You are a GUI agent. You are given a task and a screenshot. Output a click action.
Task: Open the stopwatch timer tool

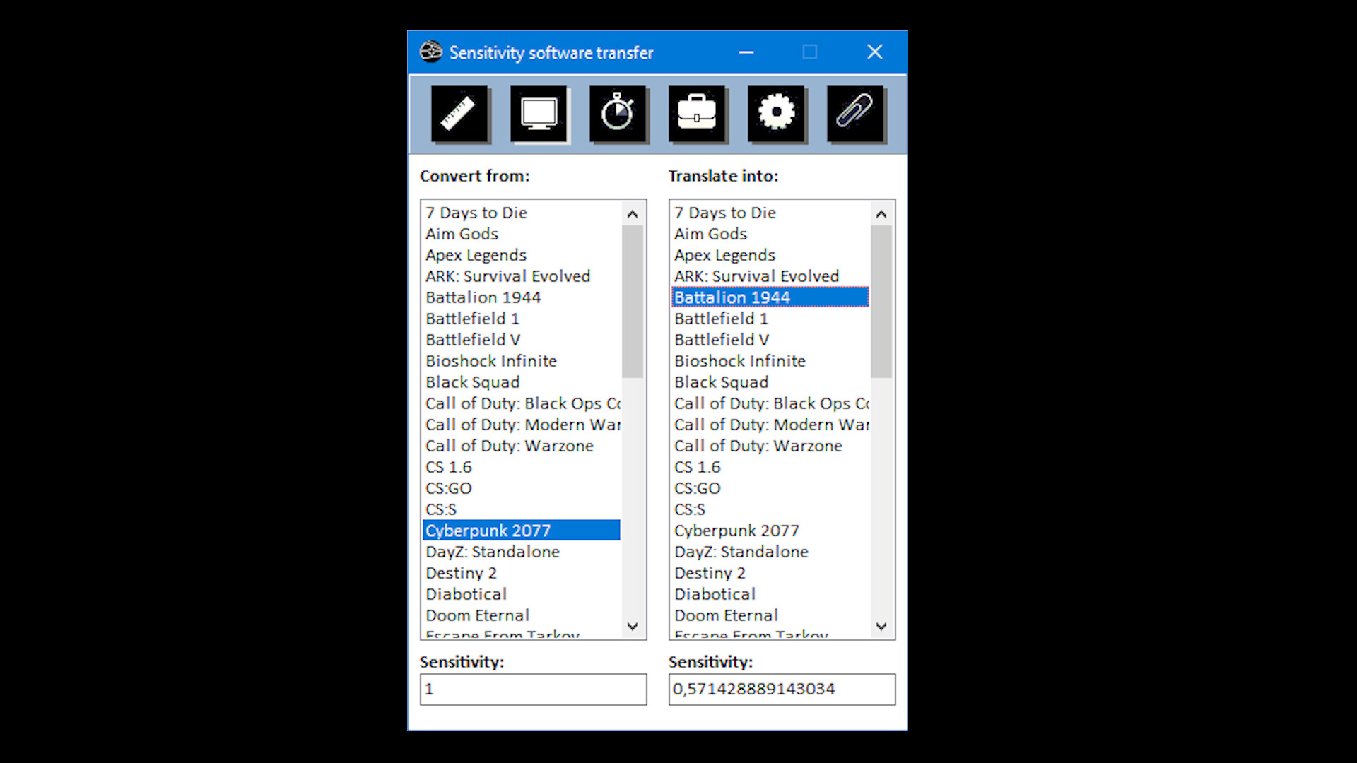618,113
